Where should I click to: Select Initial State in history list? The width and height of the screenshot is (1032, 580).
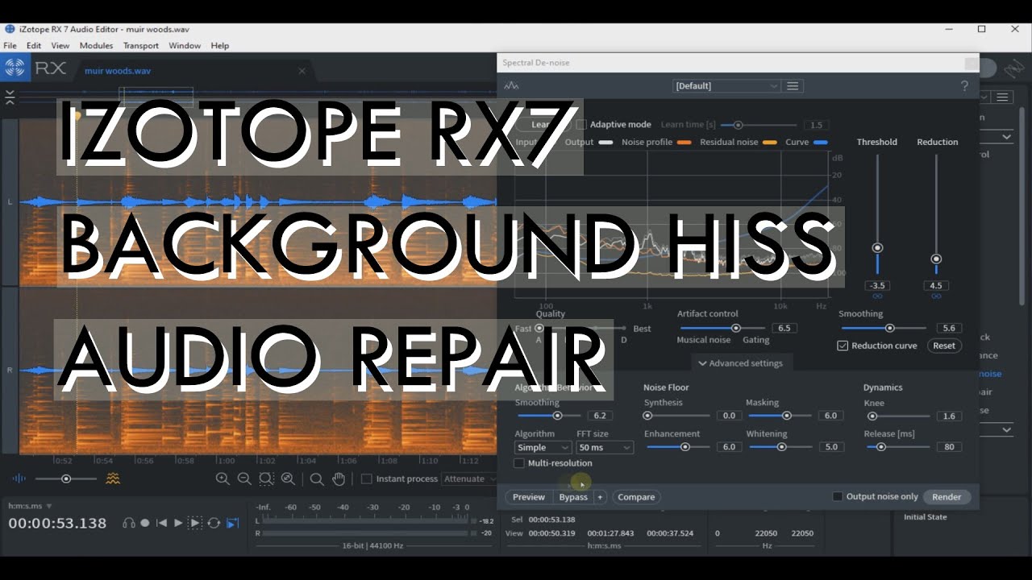pos(925,517)
